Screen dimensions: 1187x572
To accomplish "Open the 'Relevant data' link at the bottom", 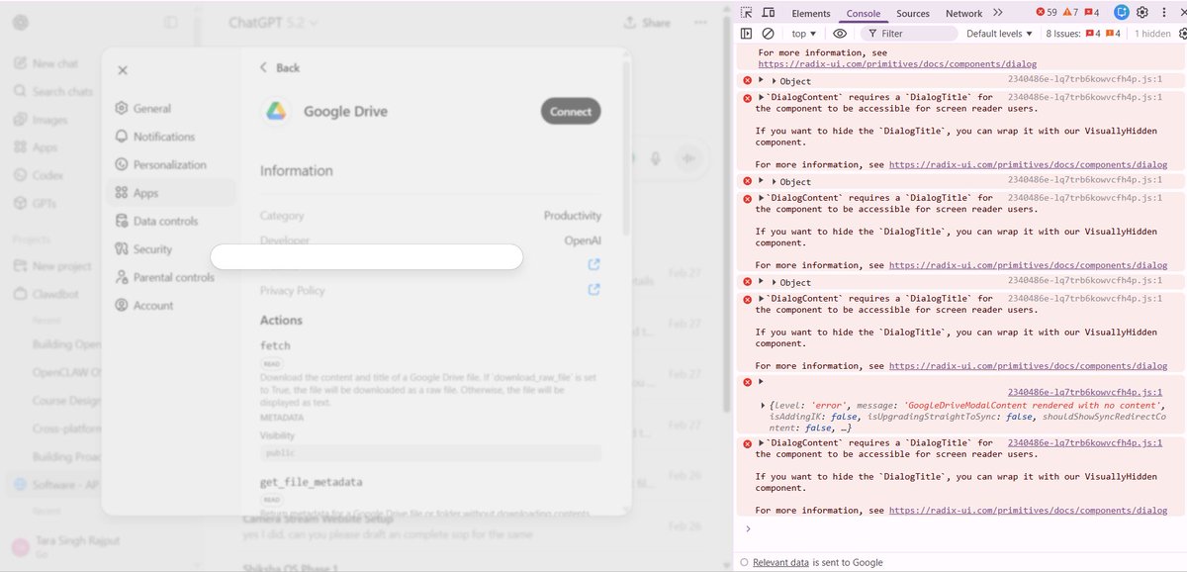I will pyautogui.click(x=780, y=562).
